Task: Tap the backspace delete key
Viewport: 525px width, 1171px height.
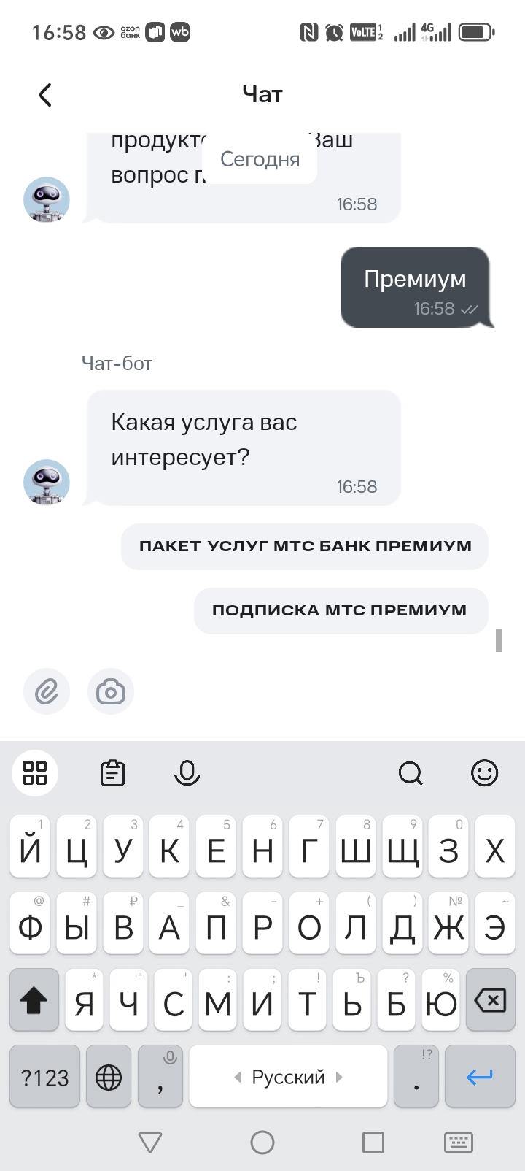Action: pos(490,999)
